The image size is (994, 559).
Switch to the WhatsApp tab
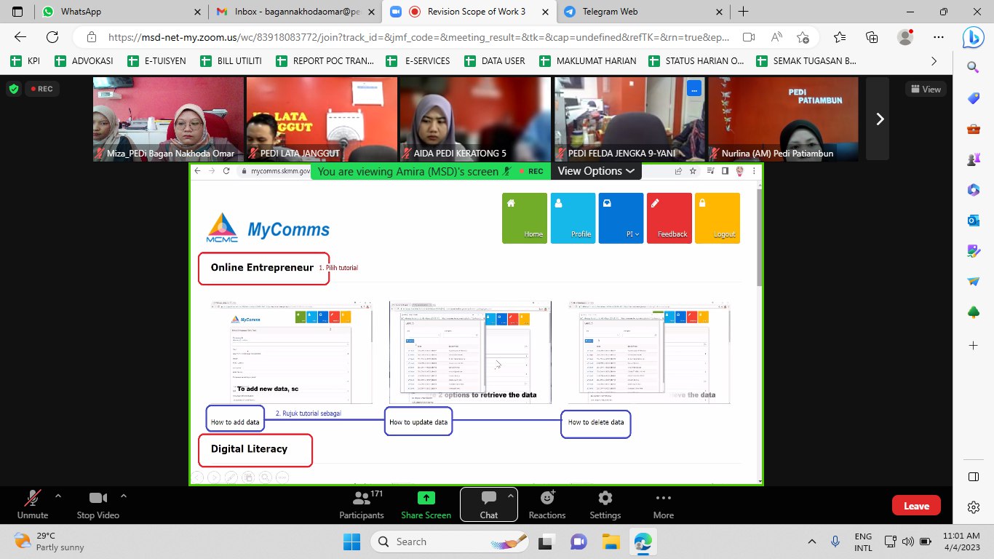pyautogui.click(x=121, y=12)
